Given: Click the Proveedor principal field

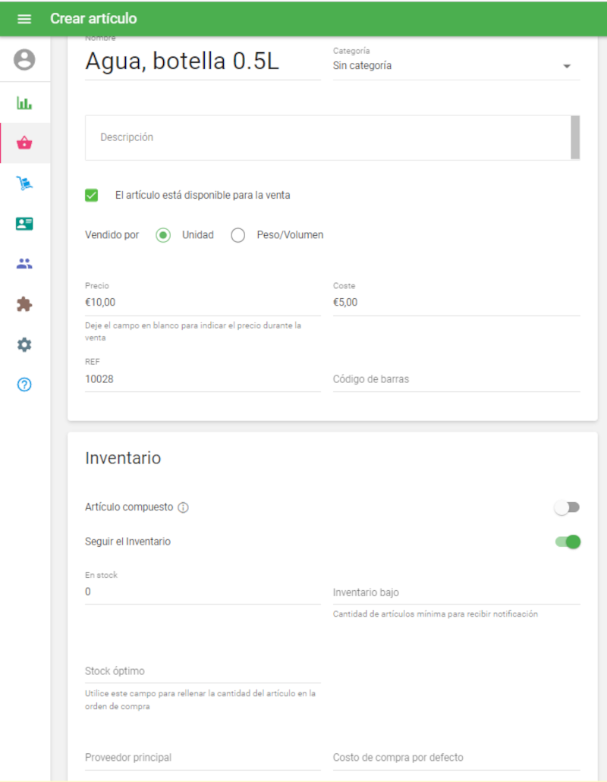Looking at the screenshot, I should click(203, 757).
